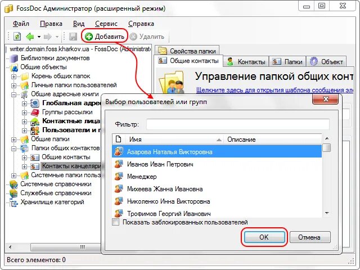This screenshot has height=270, width=360.
Task: Click the red Группы рассылки book icon
Action: click(35, 112)
